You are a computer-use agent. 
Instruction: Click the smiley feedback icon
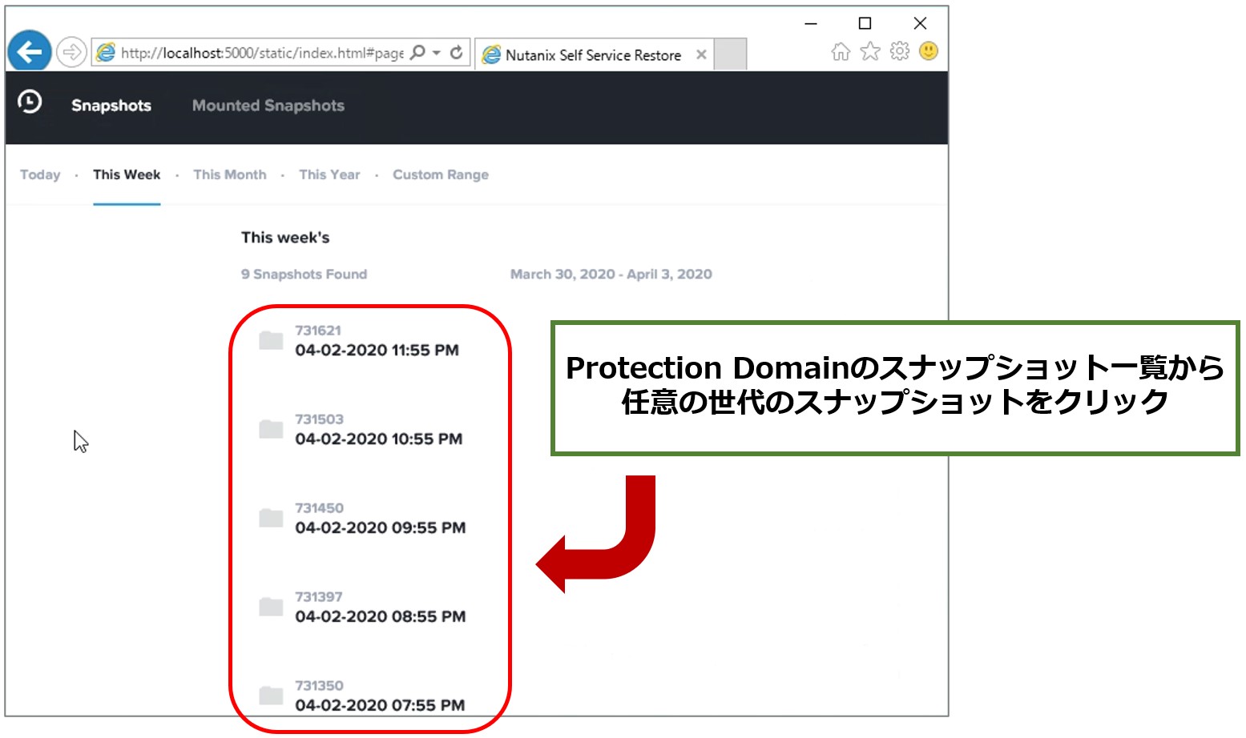[929, 51]
